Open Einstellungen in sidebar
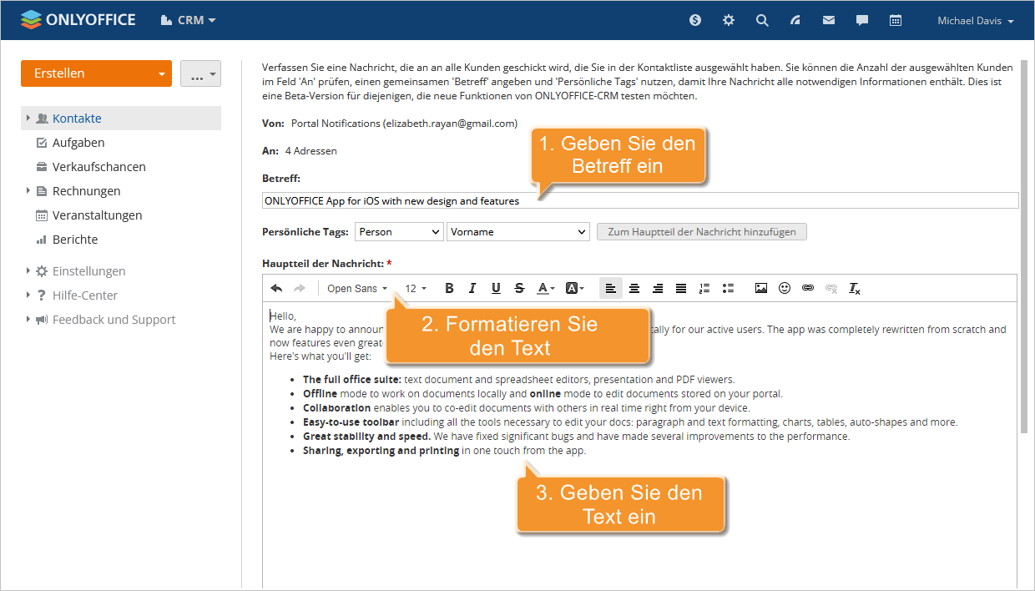The image size is (1035, 591). (88, 271)
